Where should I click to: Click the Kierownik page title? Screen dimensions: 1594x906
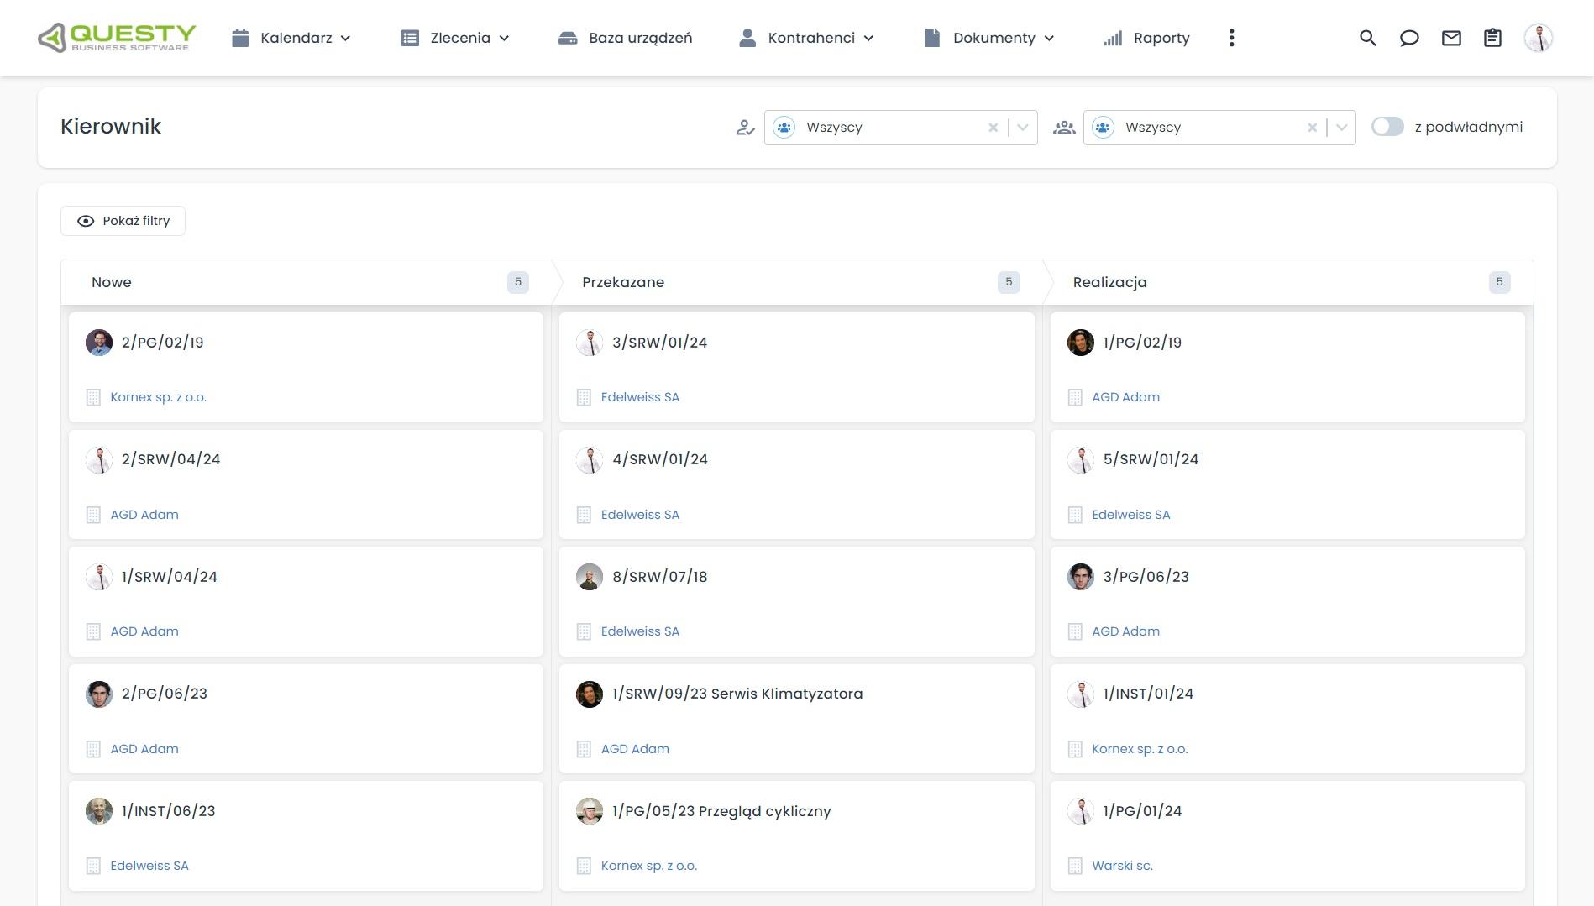(x=111, y=126)
